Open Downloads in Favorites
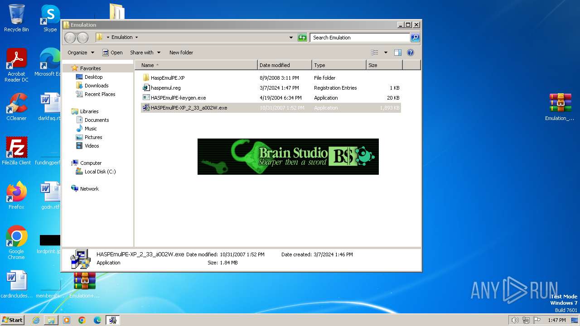The width and height of the screenshot is (580, 326). [97, 86]
